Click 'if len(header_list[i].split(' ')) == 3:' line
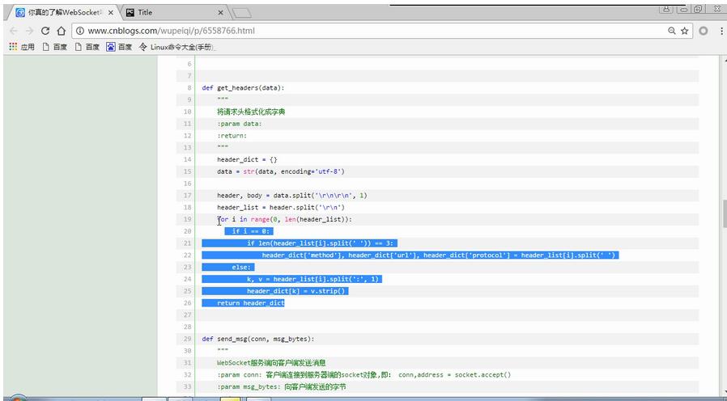Viewport: 727px width, 401px height. click(x=321, y=243)
